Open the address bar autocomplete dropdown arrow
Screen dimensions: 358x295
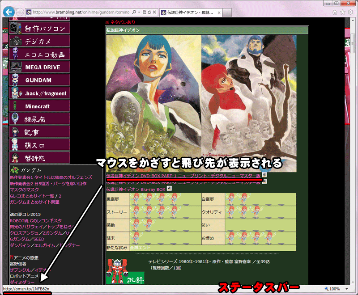[139, 12]
